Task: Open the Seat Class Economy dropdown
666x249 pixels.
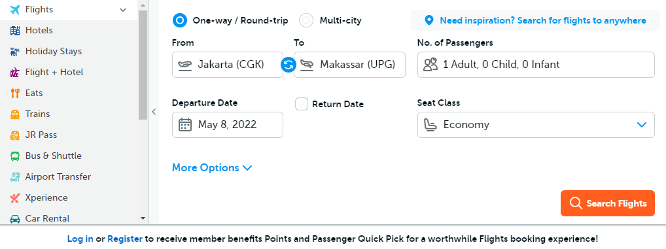Action: click(536, 125)
